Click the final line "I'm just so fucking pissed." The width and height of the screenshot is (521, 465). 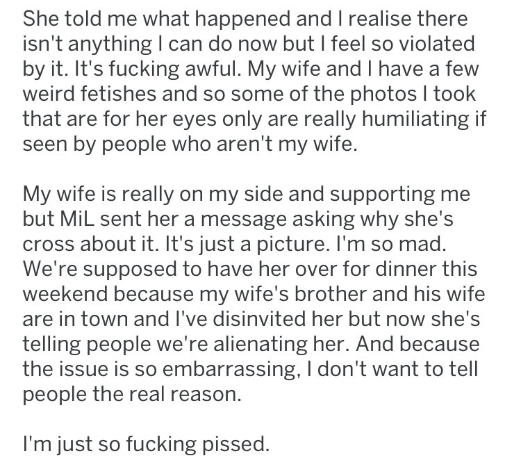pyautogui.click(x=146, y=444)
